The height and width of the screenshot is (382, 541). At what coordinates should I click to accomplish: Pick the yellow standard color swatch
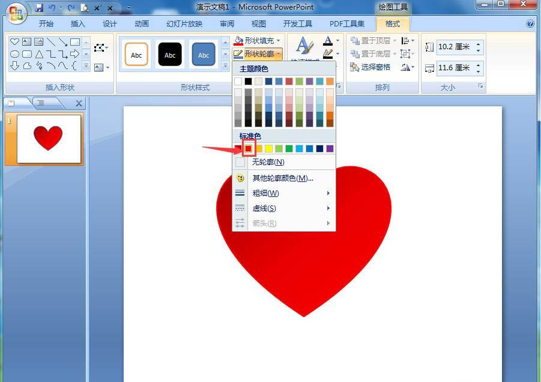tap(269, 149)
